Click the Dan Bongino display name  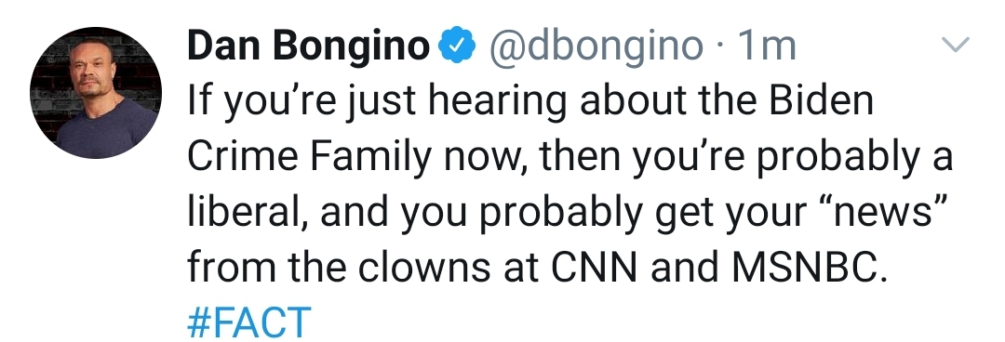tap(308, 47)
